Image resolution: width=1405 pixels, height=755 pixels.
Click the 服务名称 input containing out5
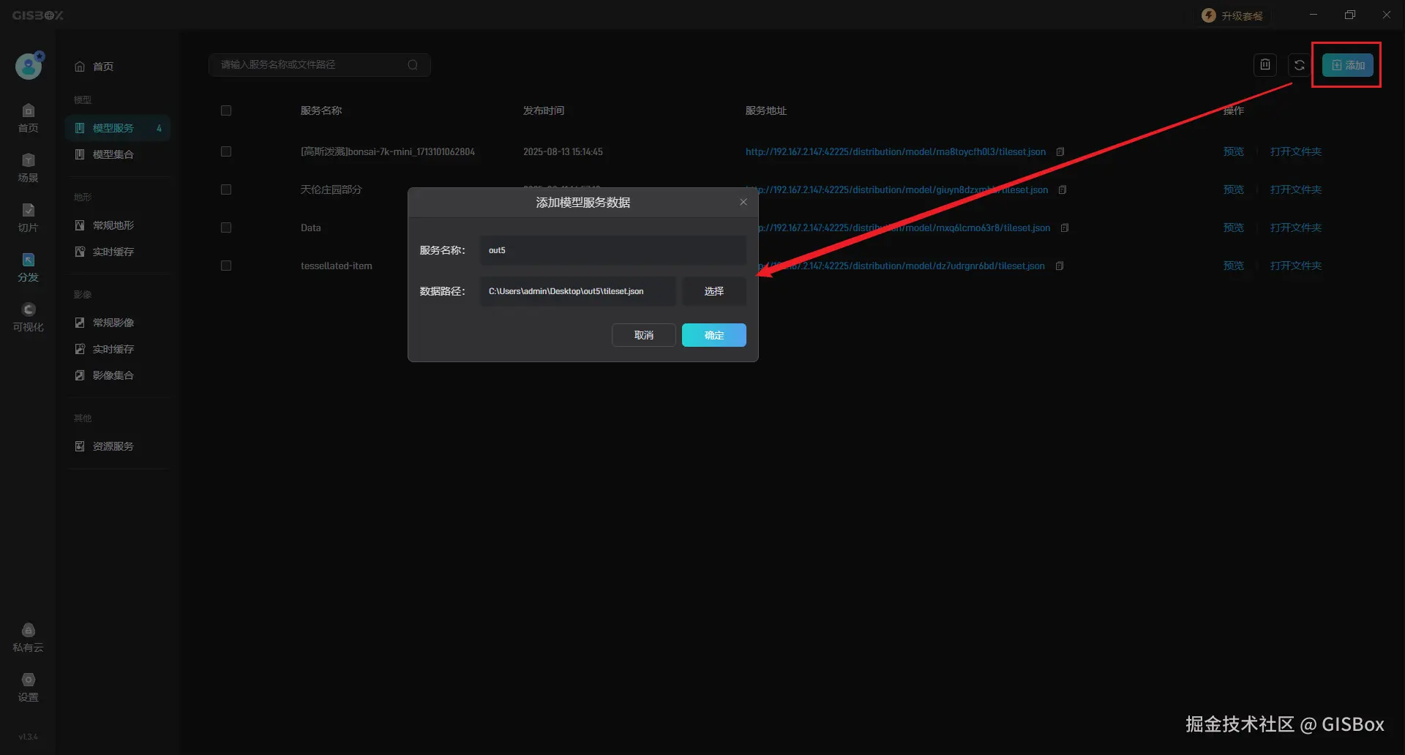coord(613,250)
